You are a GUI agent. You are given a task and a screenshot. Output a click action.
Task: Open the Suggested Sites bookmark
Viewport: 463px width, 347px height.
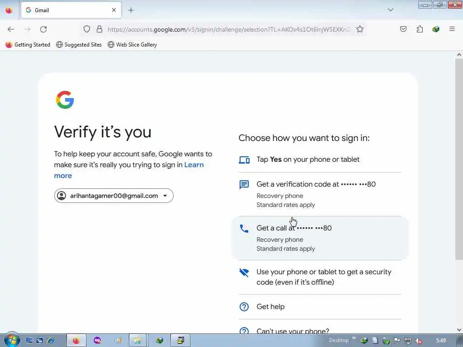79,45
